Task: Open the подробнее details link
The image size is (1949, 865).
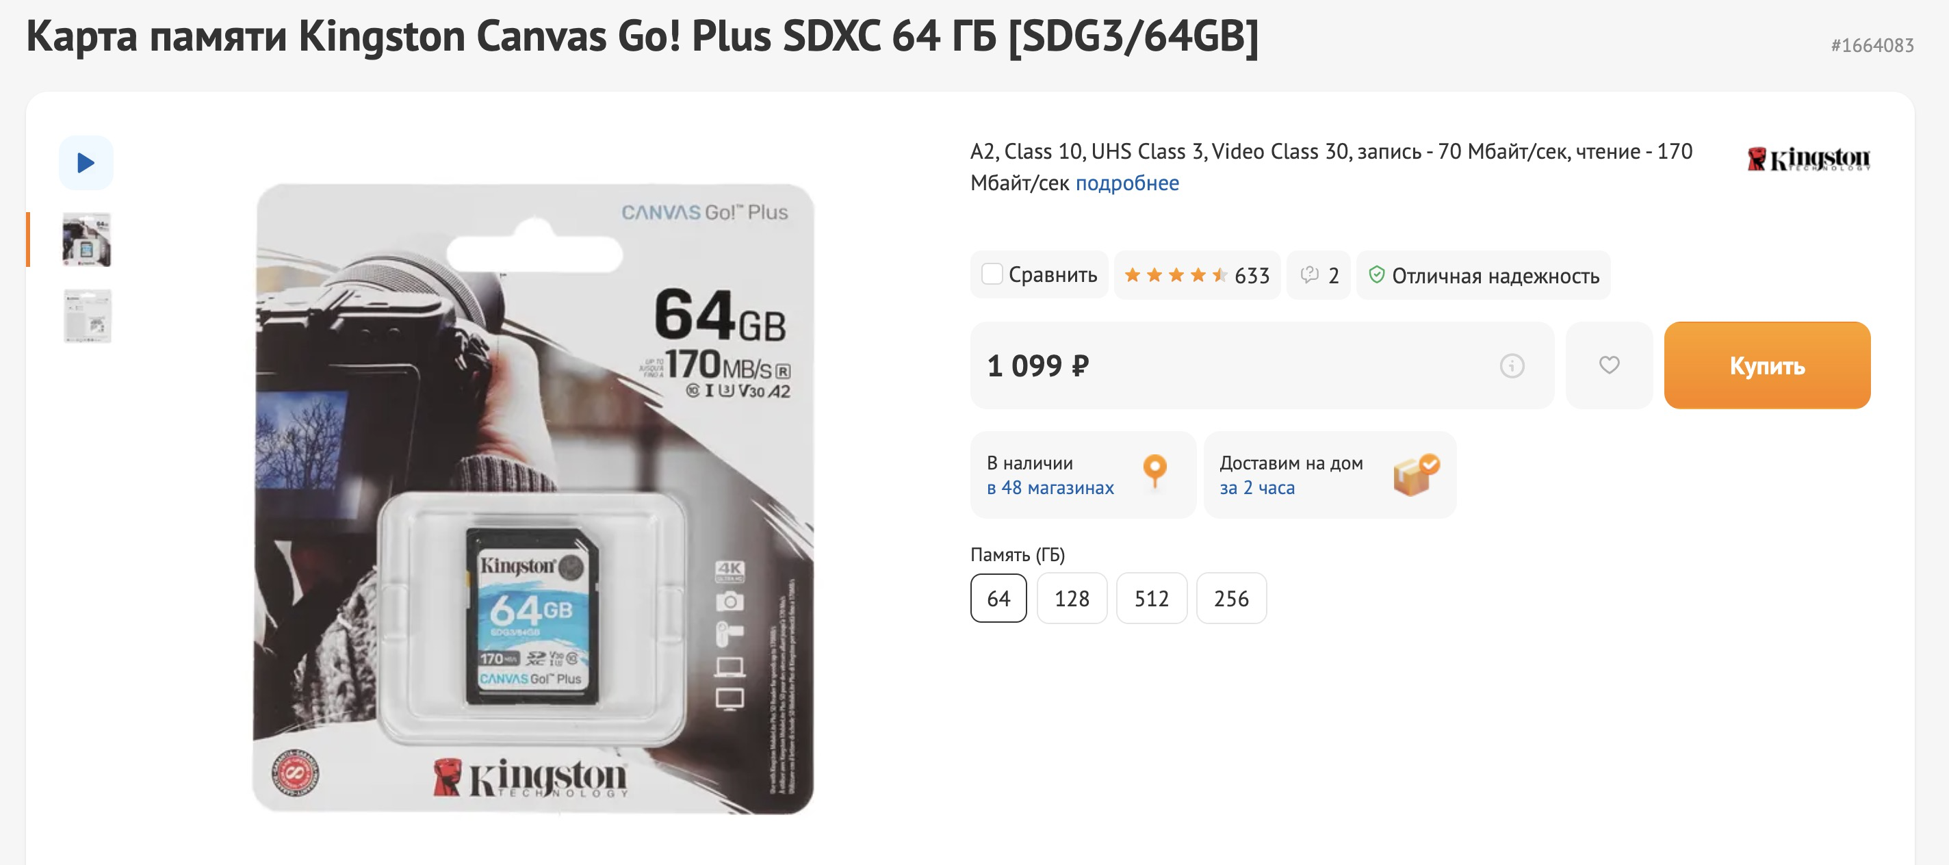Action: [1127, 183]
